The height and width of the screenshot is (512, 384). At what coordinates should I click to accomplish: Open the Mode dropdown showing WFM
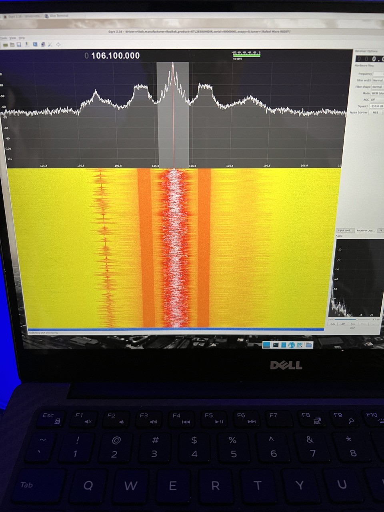[377, 93]
